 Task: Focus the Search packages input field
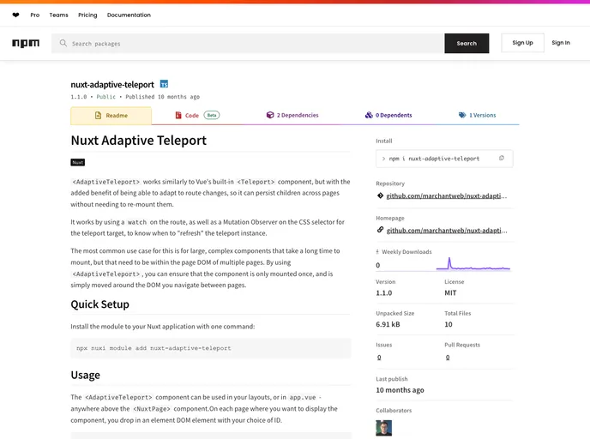click(248, 43)
